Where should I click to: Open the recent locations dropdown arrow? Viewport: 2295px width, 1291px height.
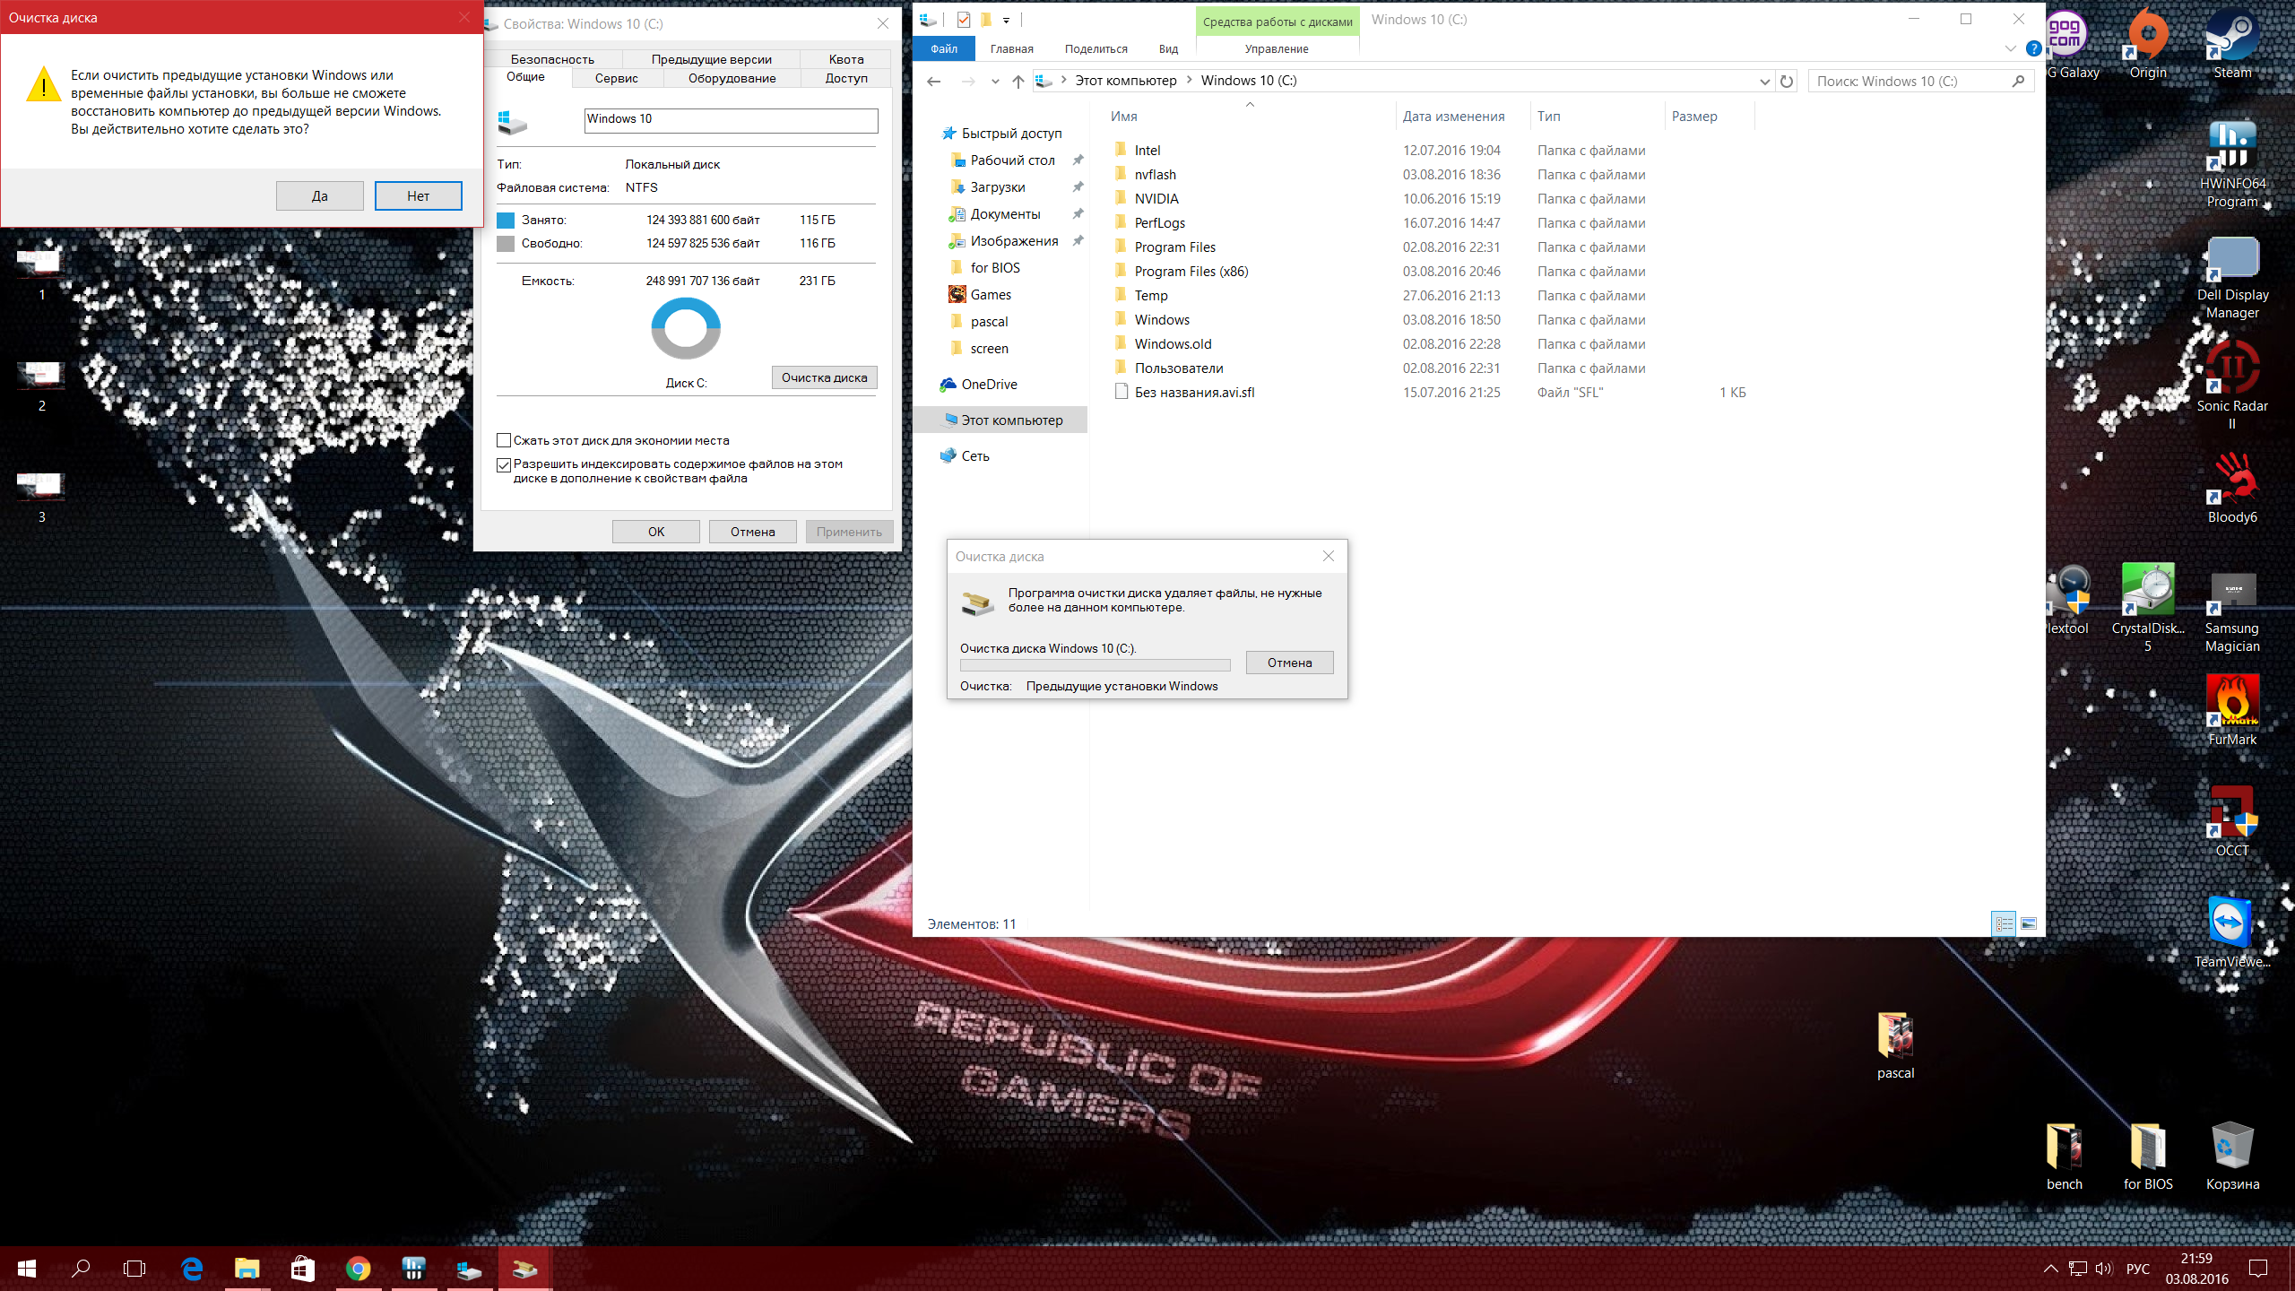click(995, 81)
